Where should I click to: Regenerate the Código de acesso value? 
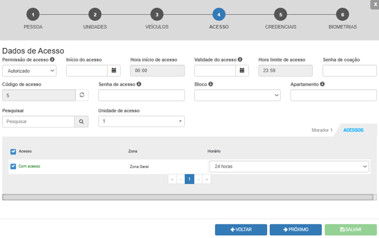pos(82,95)
